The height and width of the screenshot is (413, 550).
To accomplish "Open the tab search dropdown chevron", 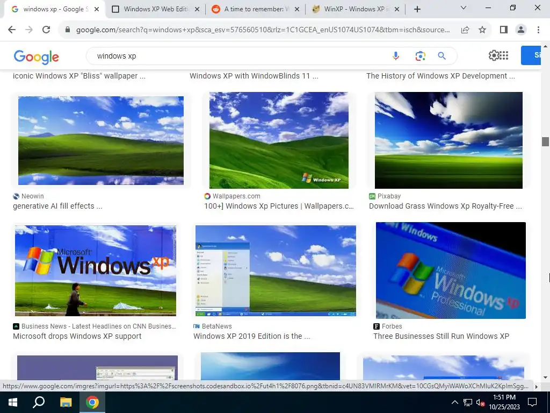I will coord(464,8).
